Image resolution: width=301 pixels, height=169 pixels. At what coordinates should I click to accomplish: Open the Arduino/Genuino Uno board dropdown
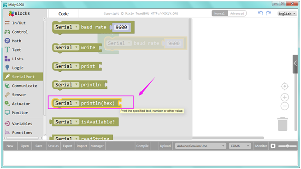point(201,146)
